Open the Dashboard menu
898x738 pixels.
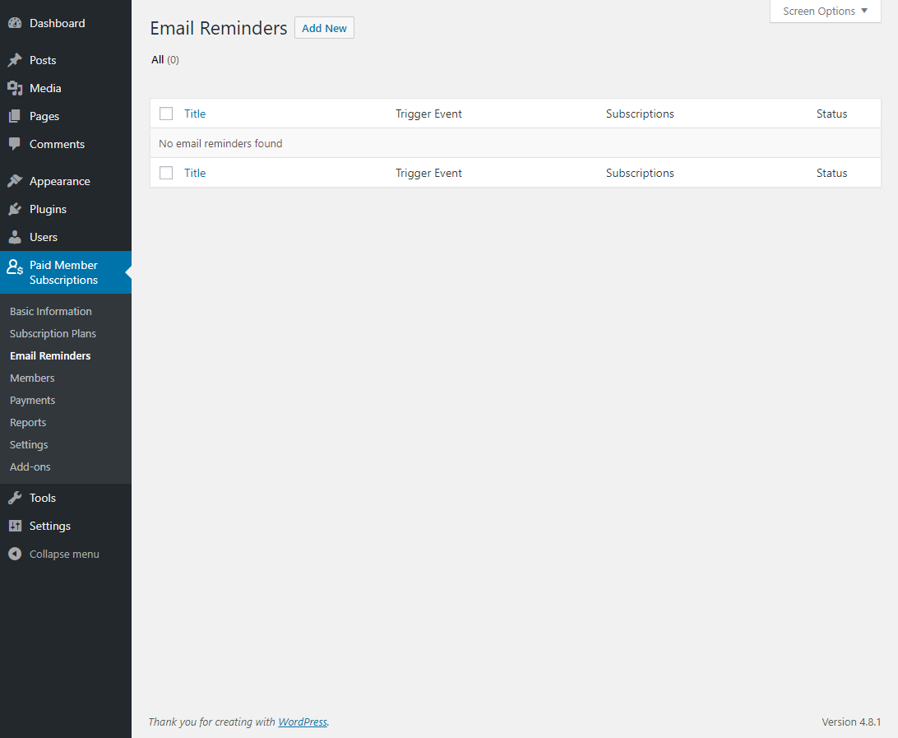(x=58, y=23)
